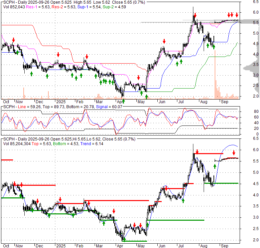Image resolution: width=260 pixels, height=248 pixels.
Task: Click the '40' tick on the oscillator scale
Action: tap(256, 123)
